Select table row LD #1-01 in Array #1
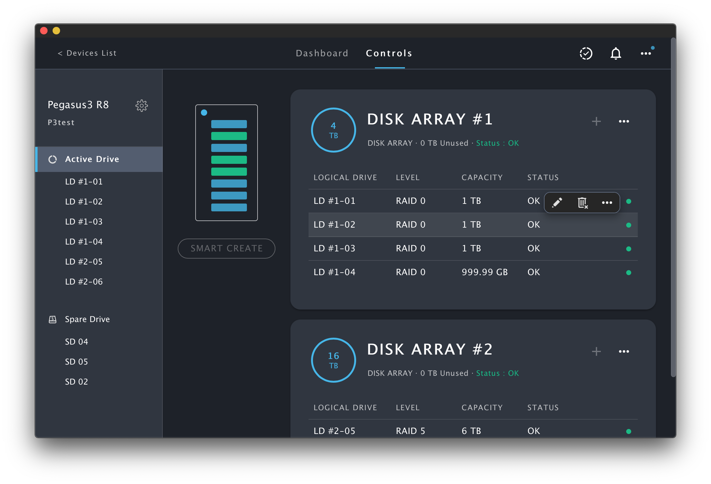711x484 pixels. [473, 201]
